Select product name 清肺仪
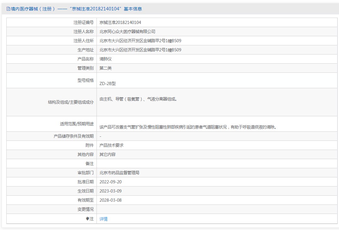Screen dimensions: 339x230 pyautogui.click(x=106, y=59)
